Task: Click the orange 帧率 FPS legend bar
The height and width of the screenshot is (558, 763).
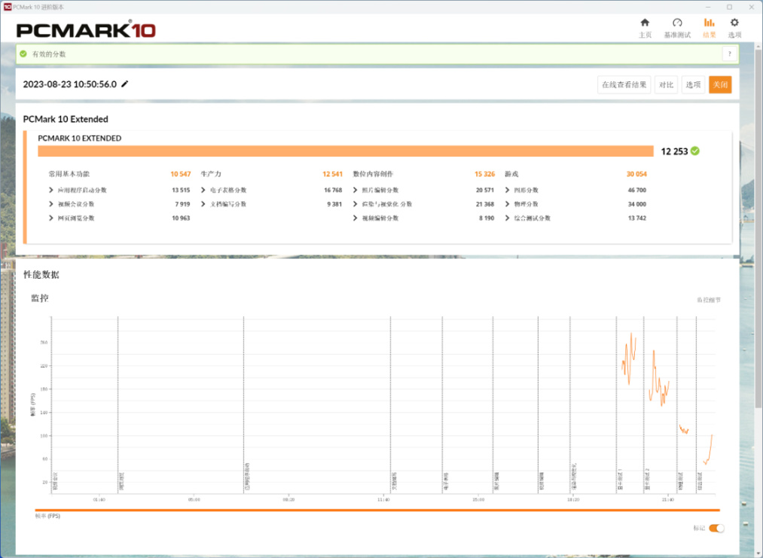Action: click(x=377, y=510)
